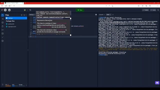Image resolution: width=160 pixels, height=90 pixels.
Task: Open pyproject.toml in Packager files
Action: 12,27
